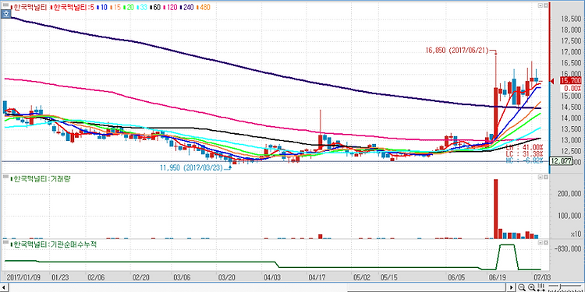Click the 한국맥널티:기관순매수누적 indicator label
Viewport: 585px width, 292px height.
54,245
